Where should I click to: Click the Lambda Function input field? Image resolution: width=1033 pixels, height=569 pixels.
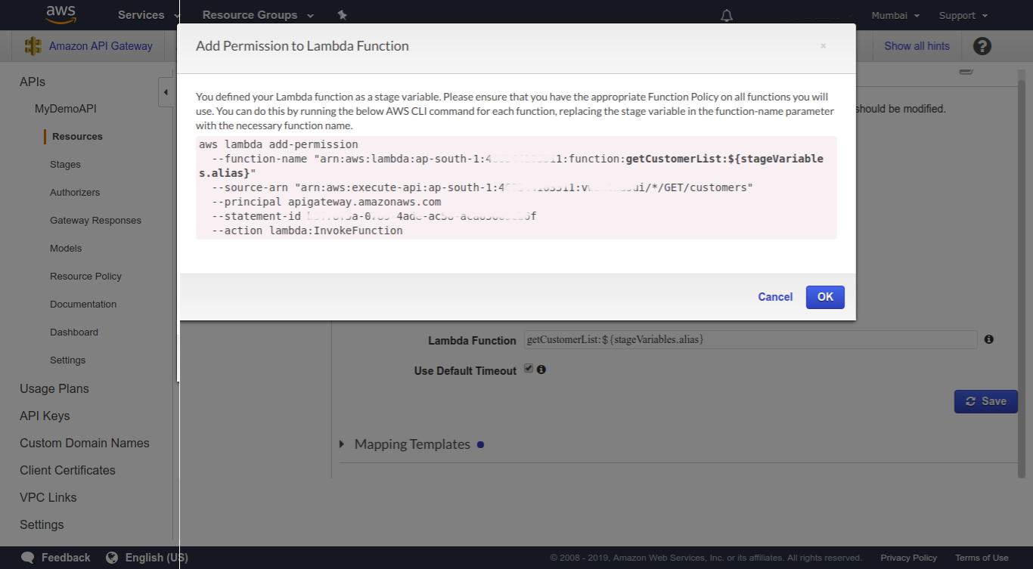point(750,340)
